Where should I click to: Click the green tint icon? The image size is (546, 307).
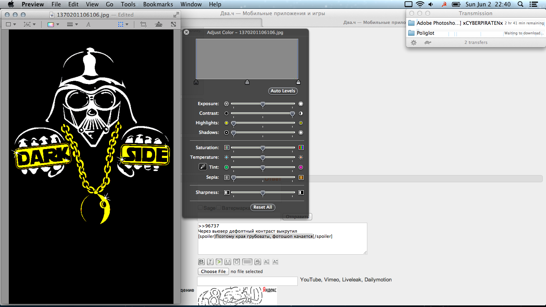[226, 167]
